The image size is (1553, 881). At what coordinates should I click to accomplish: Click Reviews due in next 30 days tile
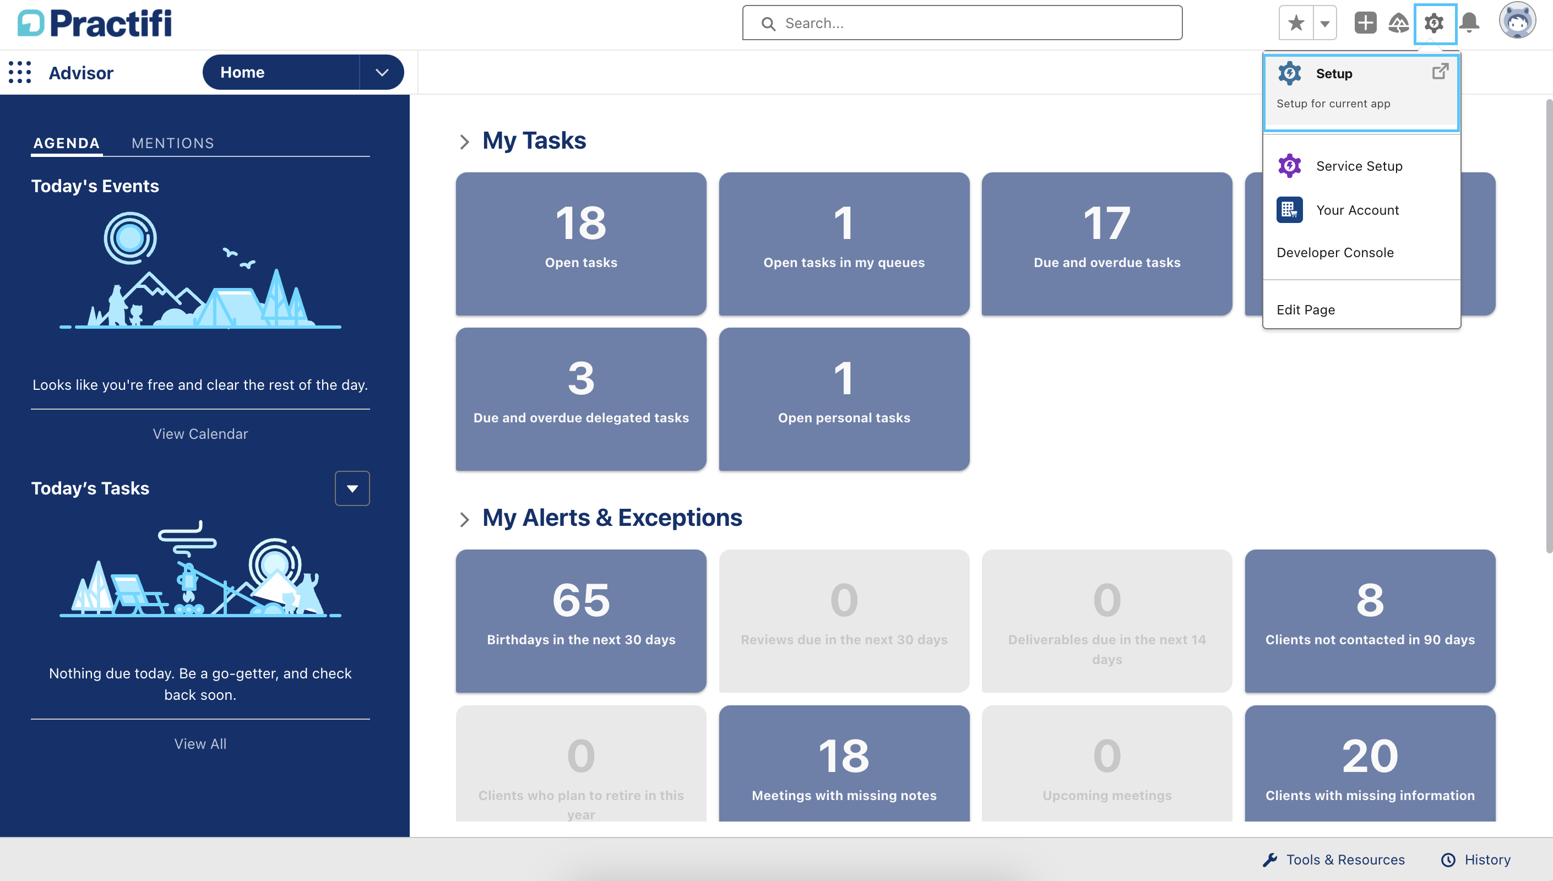844,621
